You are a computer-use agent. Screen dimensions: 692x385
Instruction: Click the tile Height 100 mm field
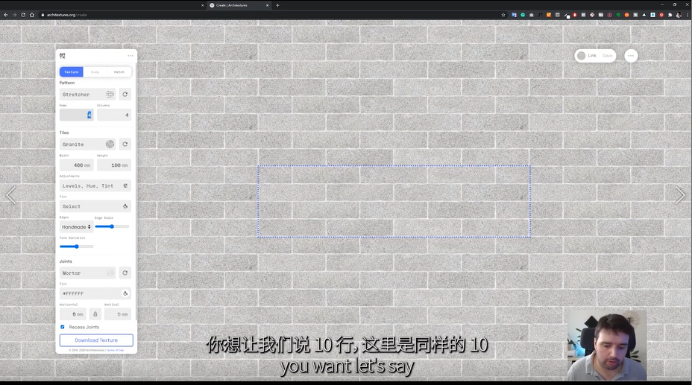click(x=114, y=165)
